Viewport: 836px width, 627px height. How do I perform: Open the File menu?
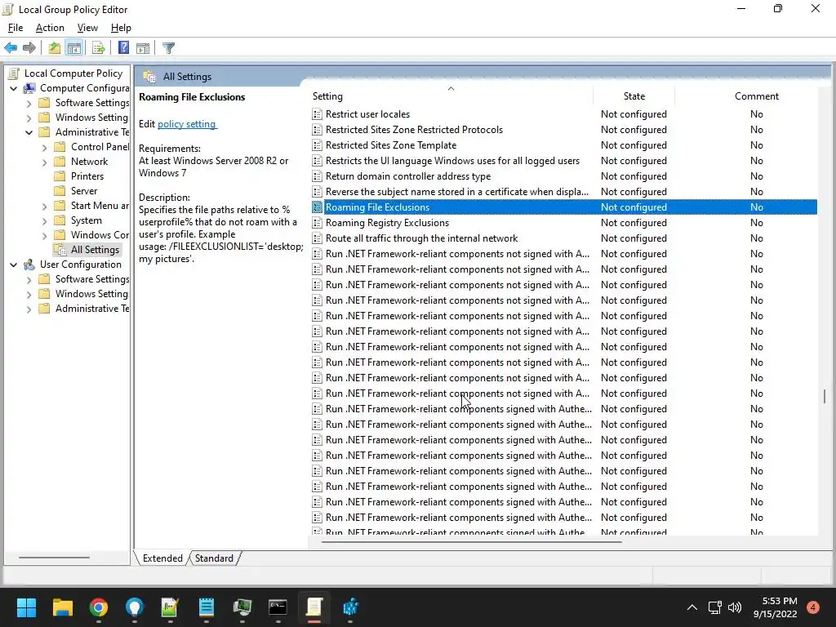point(16,28)
